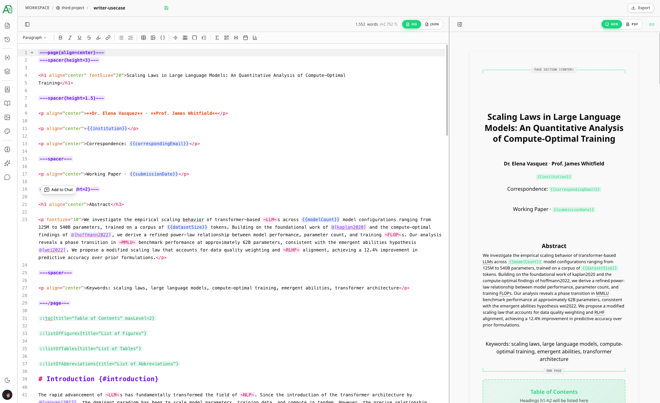Open the version history panel
The height and width of the screenshot is (403, 660).
[x=7, y=40]
